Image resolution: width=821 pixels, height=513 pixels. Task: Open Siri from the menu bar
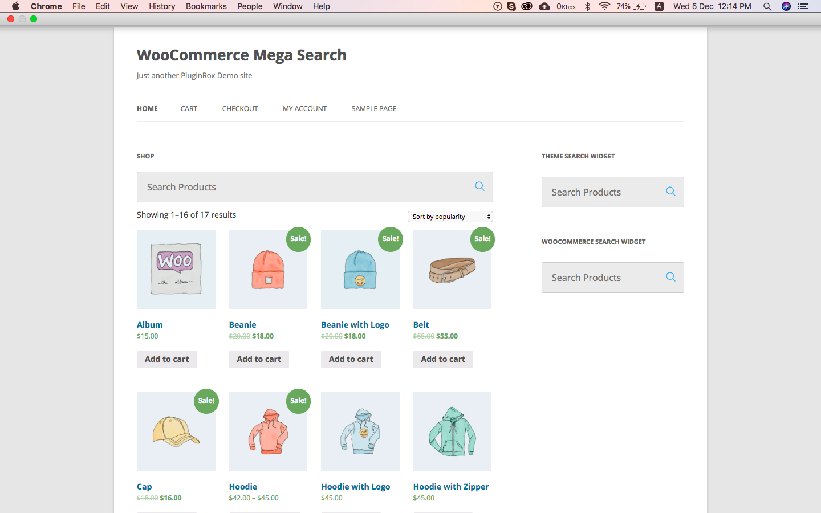[786, 6]
